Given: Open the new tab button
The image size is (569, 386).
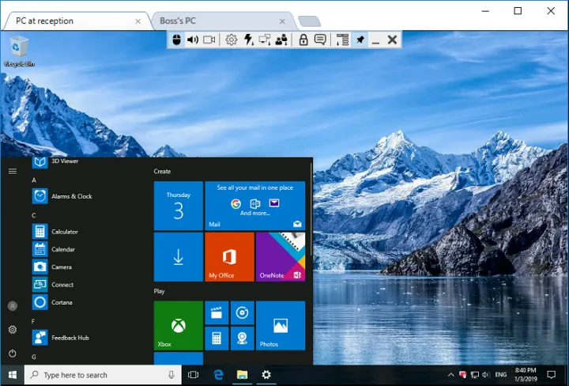Looking at the screenshot, I should point(309,21).
